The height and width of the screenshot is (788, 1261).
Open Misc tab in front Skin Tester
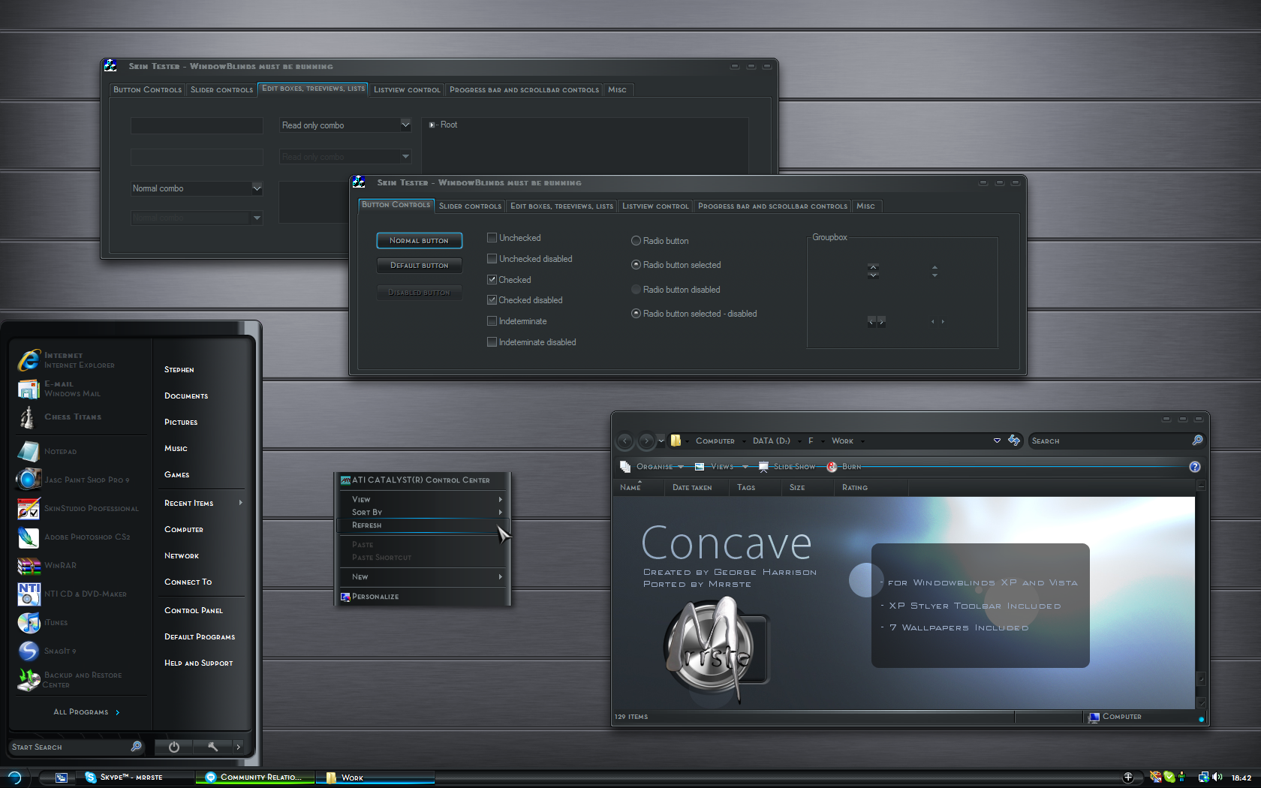pos(866,206)
